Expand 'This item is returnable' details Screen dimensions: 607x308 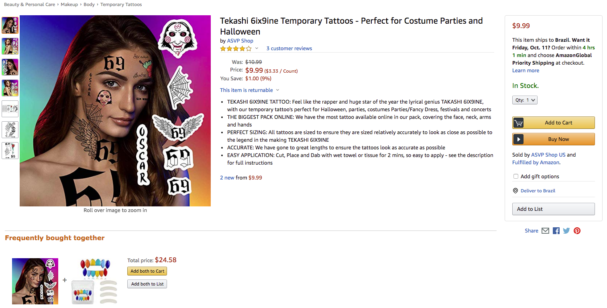coord(277,90)
